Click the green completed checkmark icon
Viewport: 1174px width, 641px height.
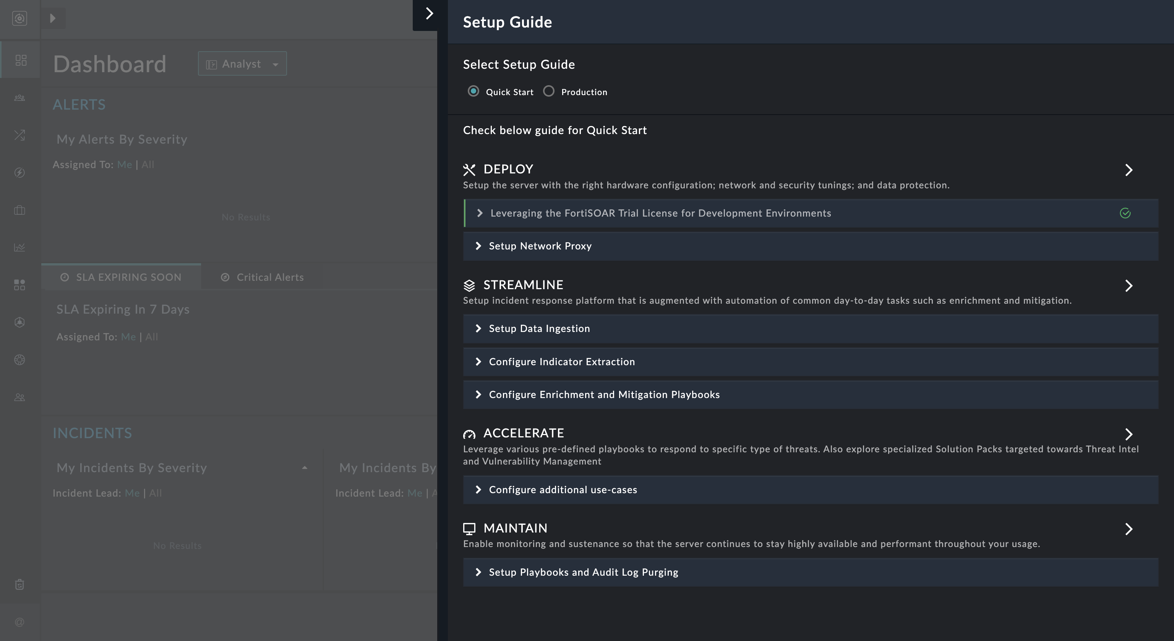click(x=1125, y=213)
